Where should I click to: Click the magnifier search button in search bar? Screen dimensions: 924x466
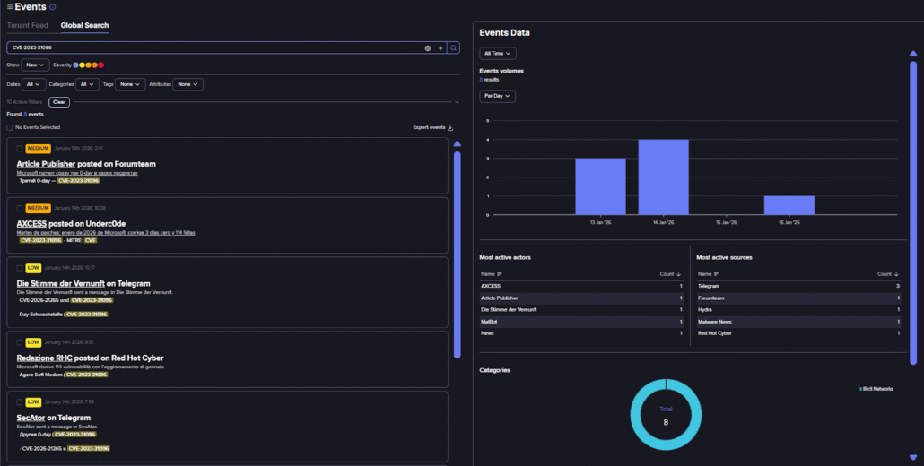[x=454, y=48]
